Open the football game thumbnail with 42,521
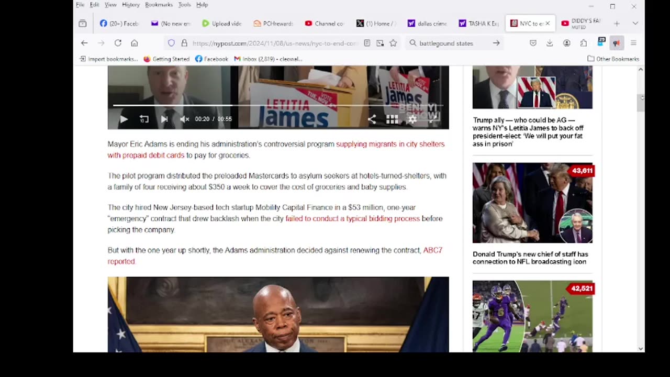 click(532, 316)
